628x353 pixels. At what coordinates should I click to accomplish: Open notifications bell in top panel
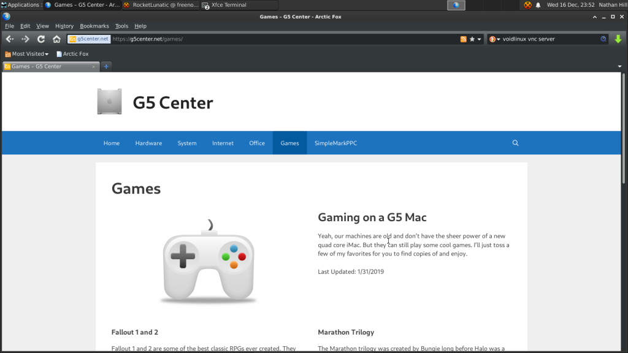(538, 5)
